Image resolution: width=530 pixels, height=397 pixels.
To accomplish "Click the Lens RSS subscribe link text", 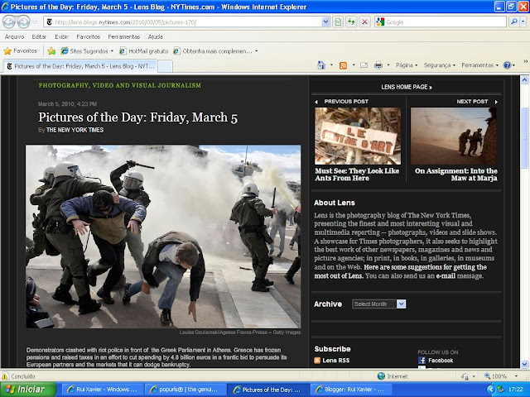I will point(336,361).
